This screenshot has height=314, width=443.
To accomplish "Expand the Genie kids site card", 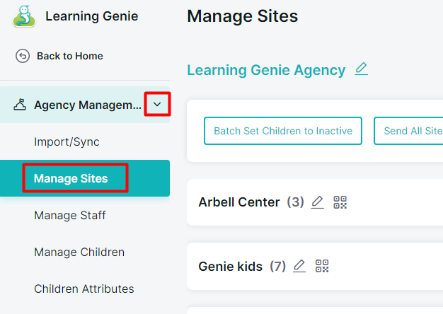I will (x=315, y=267).
